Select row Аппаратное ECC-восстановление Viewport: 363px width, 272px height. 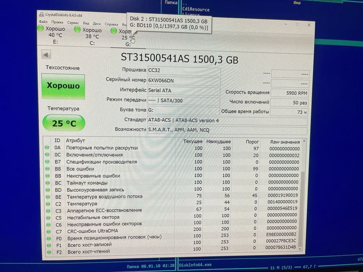click(172, 210)
